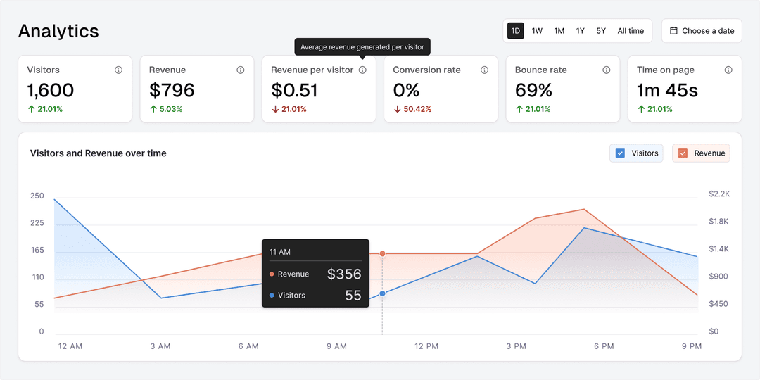Viewport: 760px width, 380px height.
Task: Click info icon on Revenue per visitor
Action: click(x=362, y=70)
